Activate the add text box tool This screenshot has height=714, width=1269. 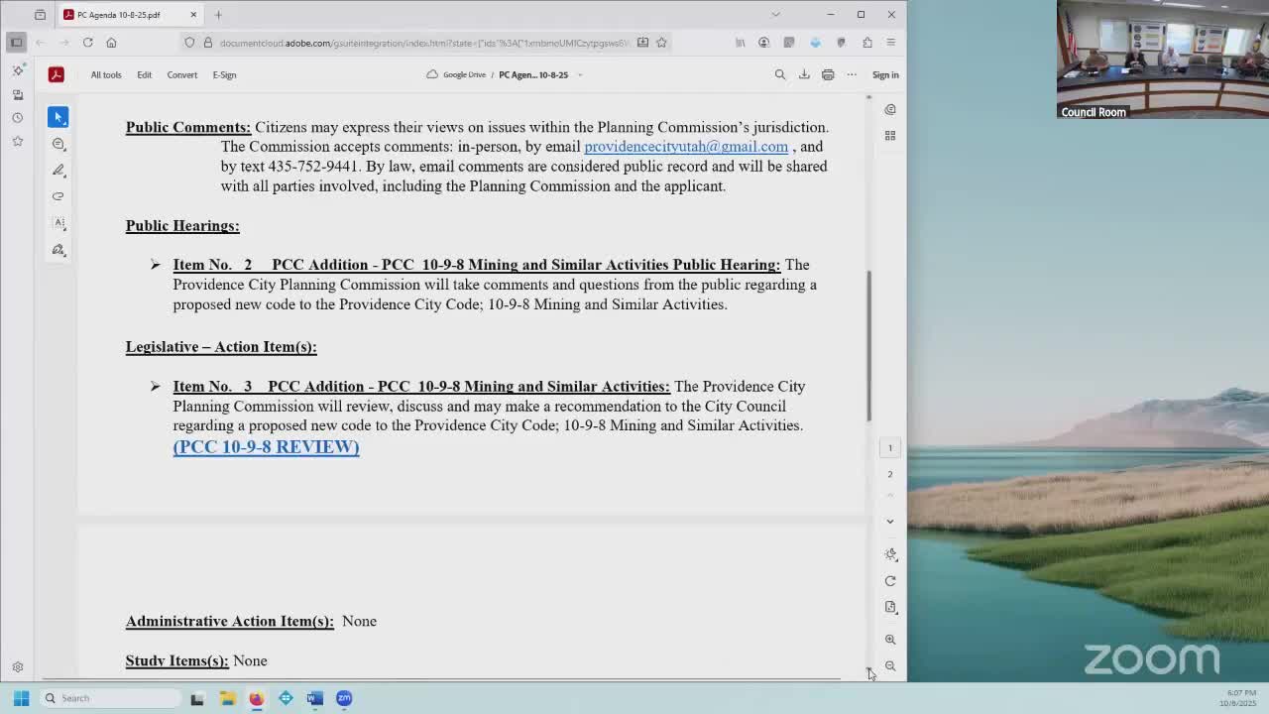point(58,223)
